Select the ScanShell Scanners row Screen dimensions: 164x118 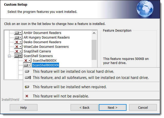click(x=38, y=56)
